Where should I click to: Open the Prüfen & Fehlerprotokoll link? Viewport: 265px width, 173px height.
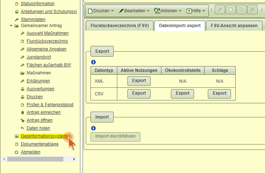pyautogui.click(x=50, y=105)
